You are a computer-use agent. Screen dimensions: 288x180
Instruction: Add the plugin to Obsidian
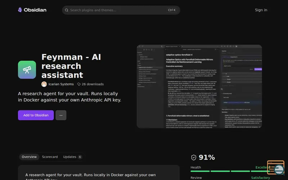click(36, 115)
